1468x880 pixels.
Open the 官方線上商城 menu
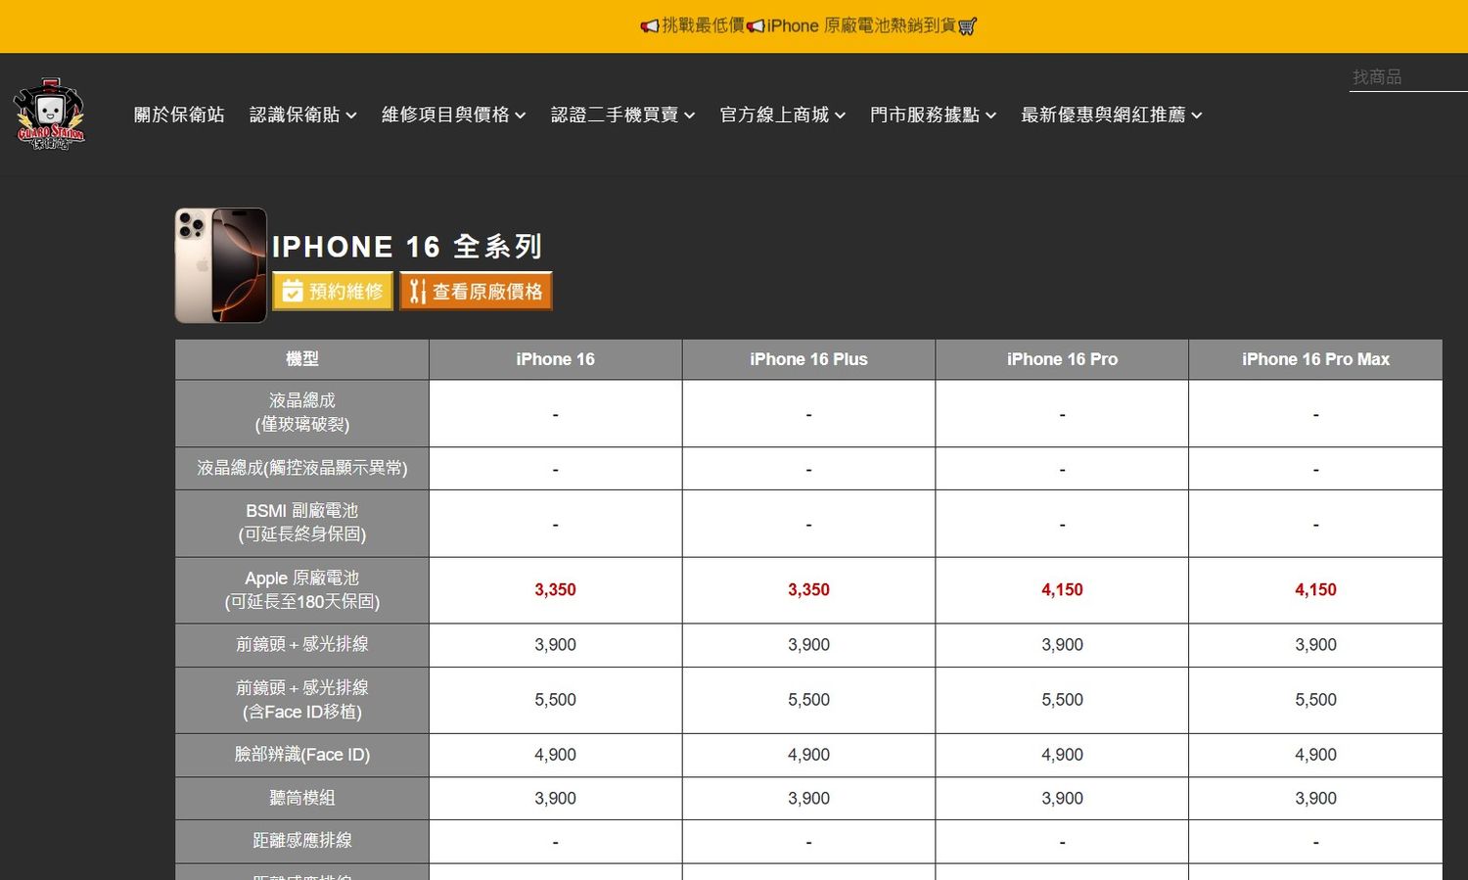782,115
